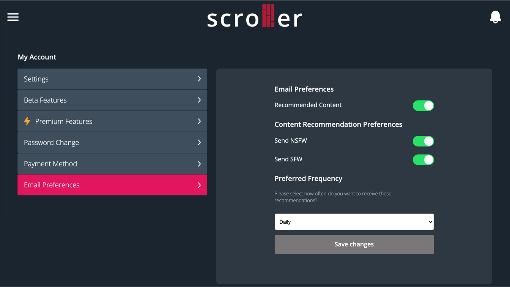Image resolution: width=510 pixels, height=287 pixels.
Task: Click the chevron on Email Preferences
Action: pyautogui.click(x=199, y=185)
